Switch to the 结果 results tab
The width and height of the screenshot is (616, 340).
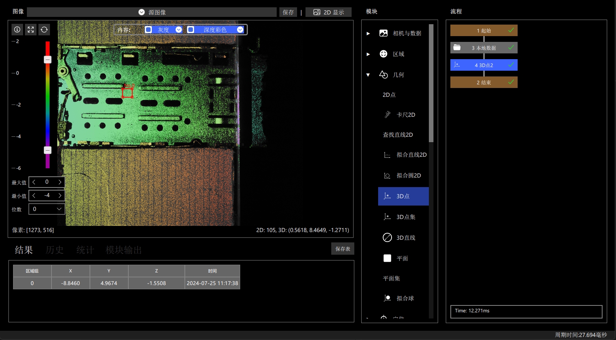pos(24,250)
